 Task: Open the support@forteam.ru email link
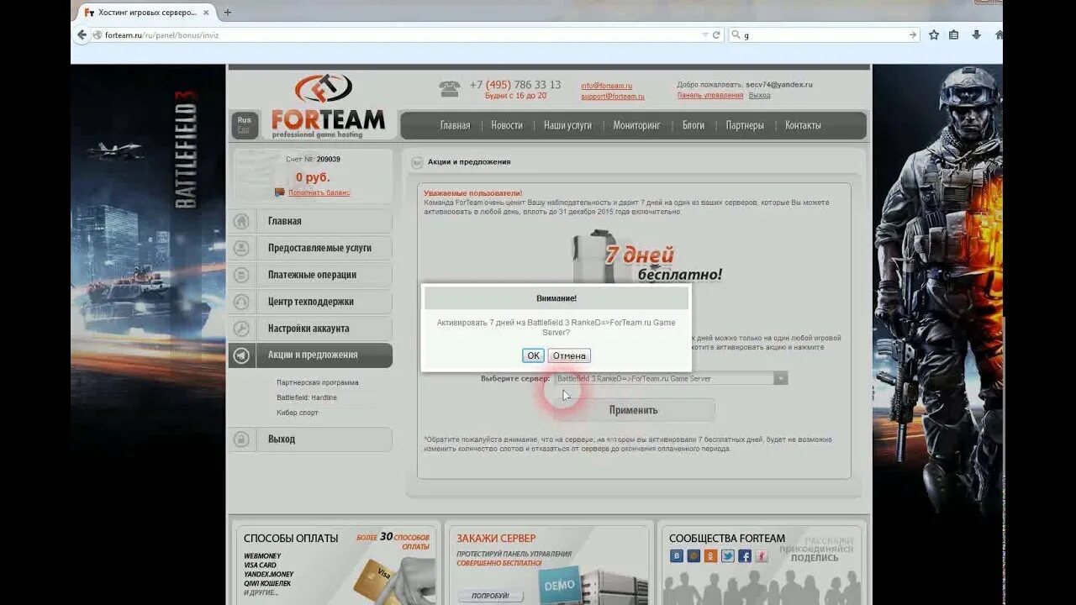tap(613, 97)
